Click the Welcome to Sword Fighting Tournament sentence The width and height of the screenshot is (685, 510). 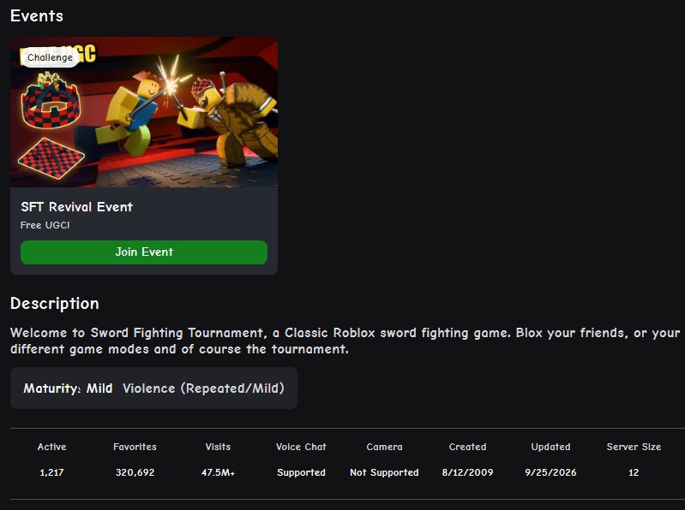[x=346, y=333]
